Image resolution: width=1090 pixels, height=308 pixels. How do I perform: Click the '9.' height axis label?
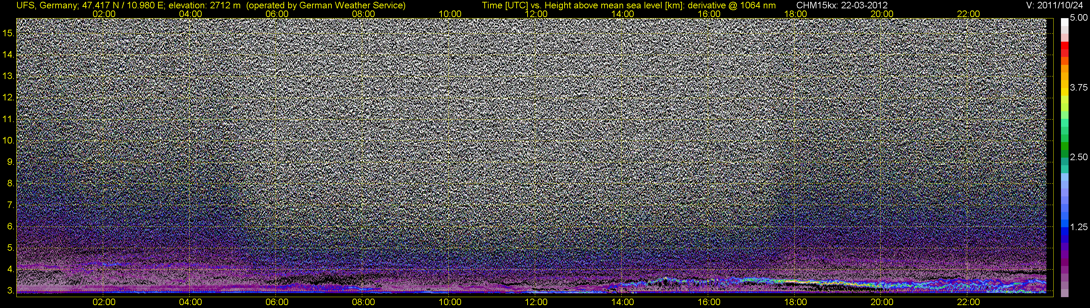coord(11,162)
